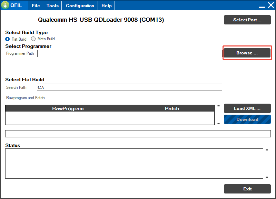Click the Load XML button
This screenshot has width=276, height=199.
247,108
